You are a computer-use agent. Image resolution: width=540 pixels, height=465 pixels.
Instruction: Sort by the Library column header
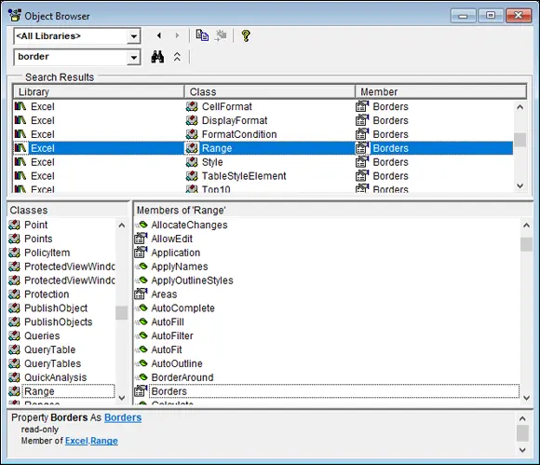(x=99, y=91)
